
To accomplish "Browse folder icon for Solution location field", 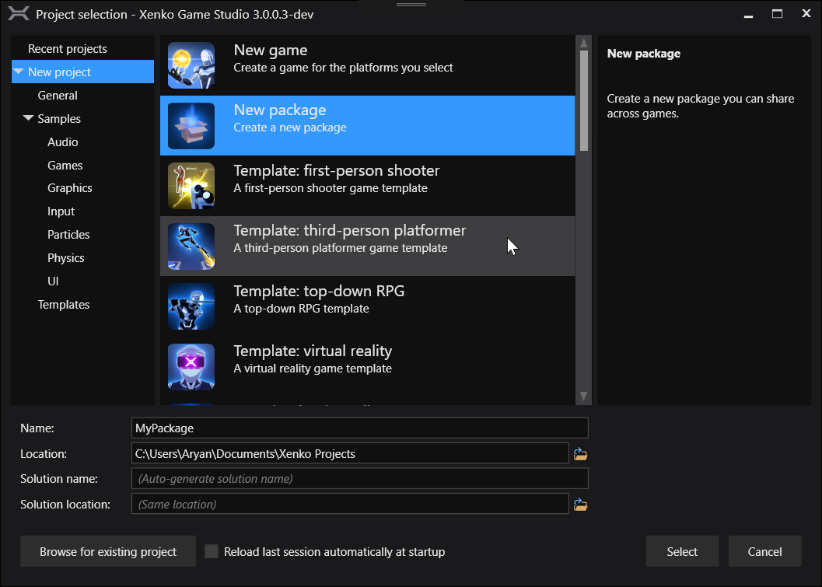I will [580, 504].
